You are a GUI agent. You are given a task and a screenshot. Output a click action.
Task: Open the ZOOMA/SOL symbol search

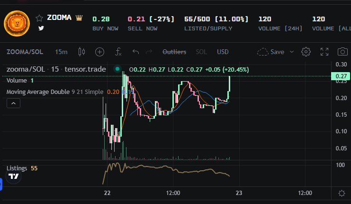pyautogui.click(x=25, y=52)
